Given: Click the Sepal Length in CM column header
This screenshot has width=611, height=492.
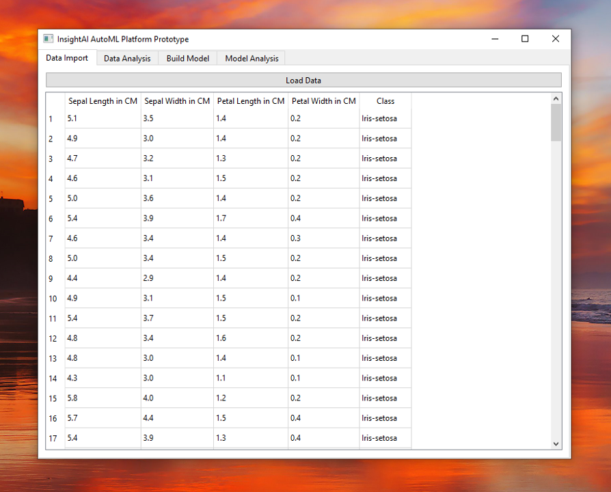Looking at the screenshot, I should click(103, 100).
